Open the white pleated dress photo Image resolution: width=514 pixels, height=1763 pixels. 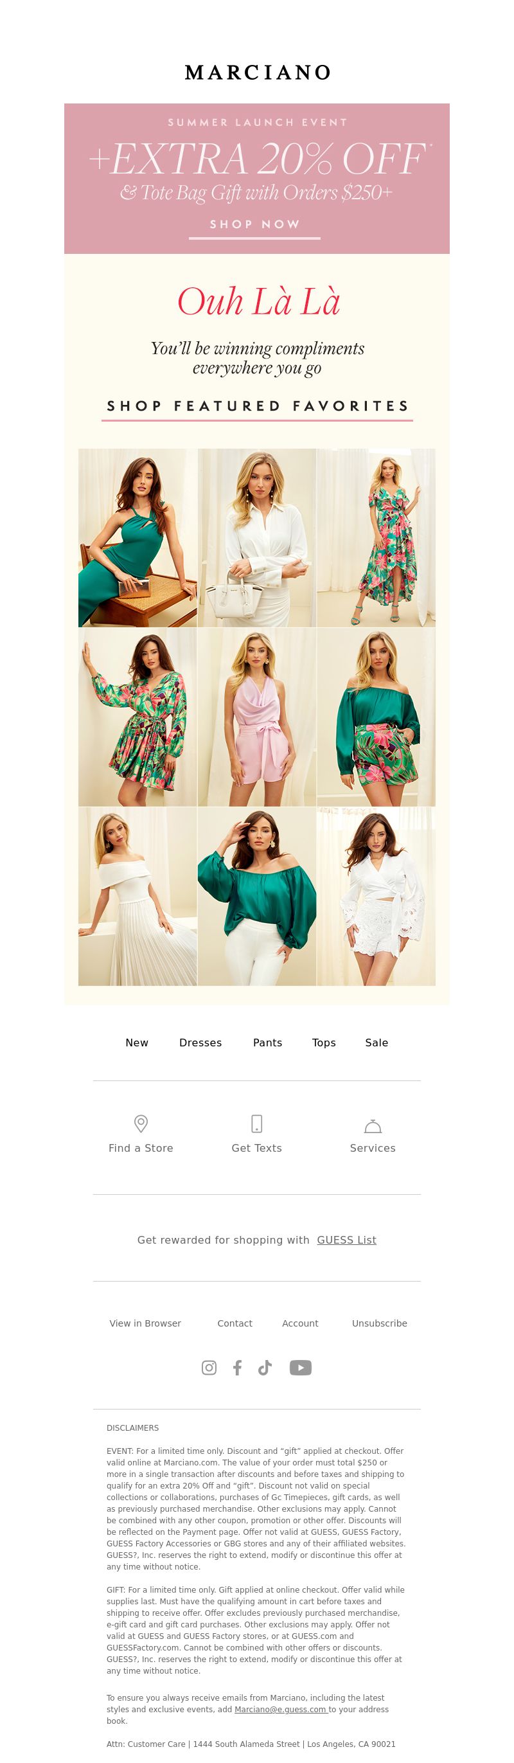tap(137, 897)
